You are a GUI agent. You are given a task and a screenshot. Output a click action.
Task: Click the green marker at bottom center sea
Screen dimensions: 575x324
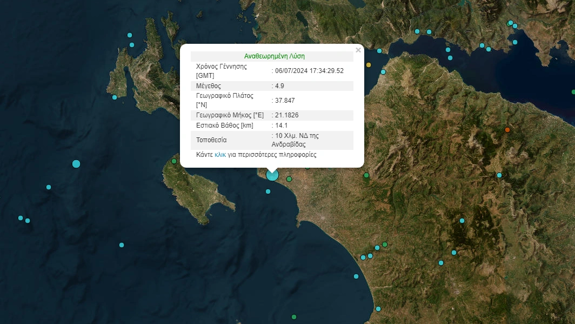pyautogui.click(x=294, y=317)
